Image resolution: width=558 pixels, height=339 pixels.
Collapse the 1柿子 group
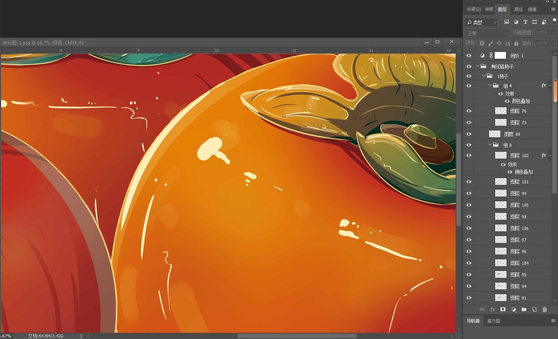484,76
